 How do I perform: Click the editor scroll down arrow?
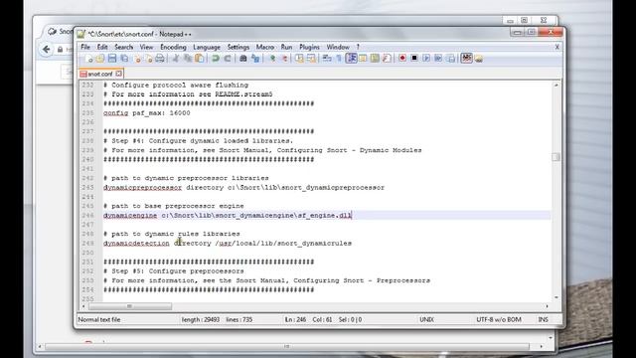tap(556, 297)
